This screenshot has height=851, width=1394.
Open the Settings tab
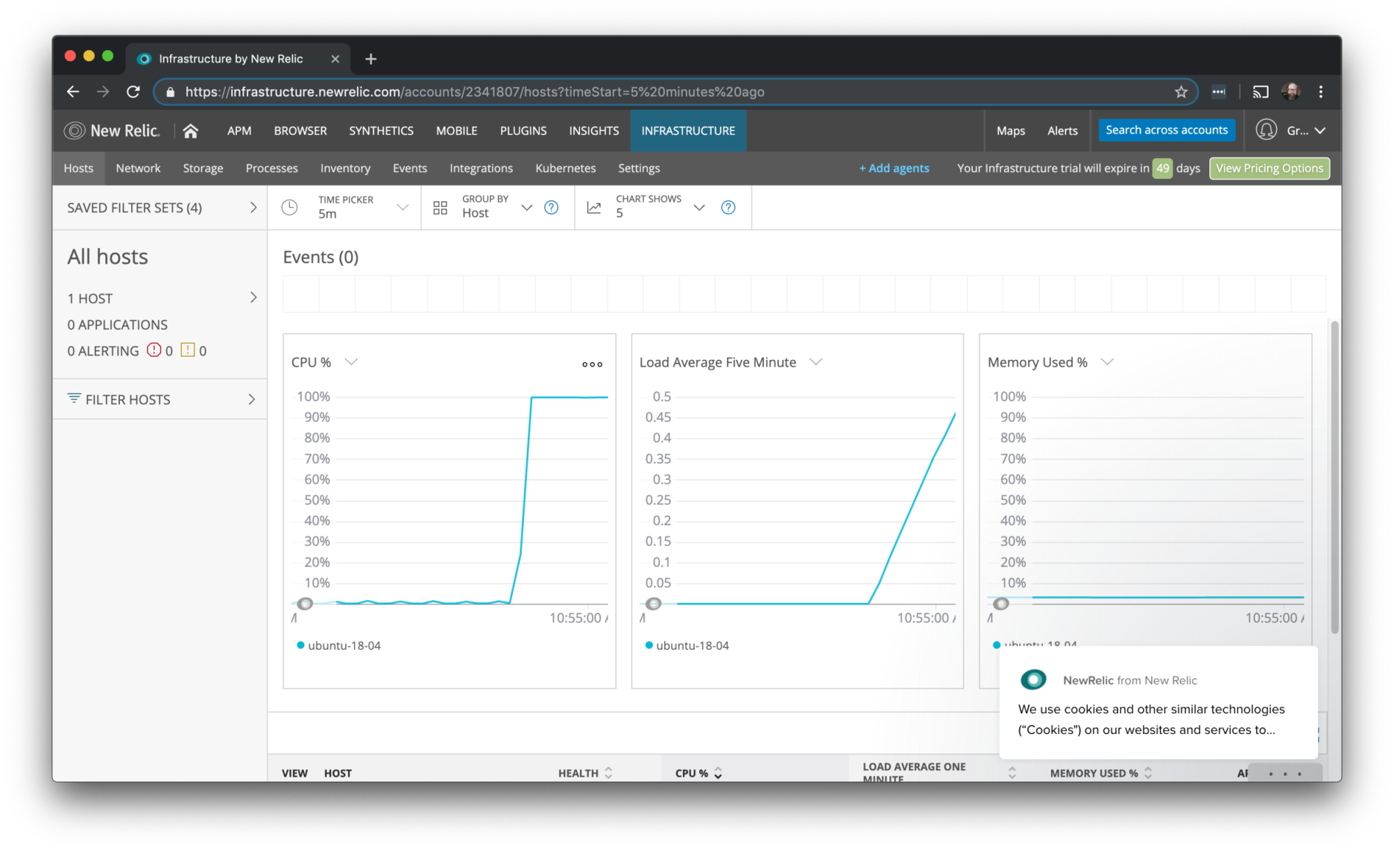638,169
